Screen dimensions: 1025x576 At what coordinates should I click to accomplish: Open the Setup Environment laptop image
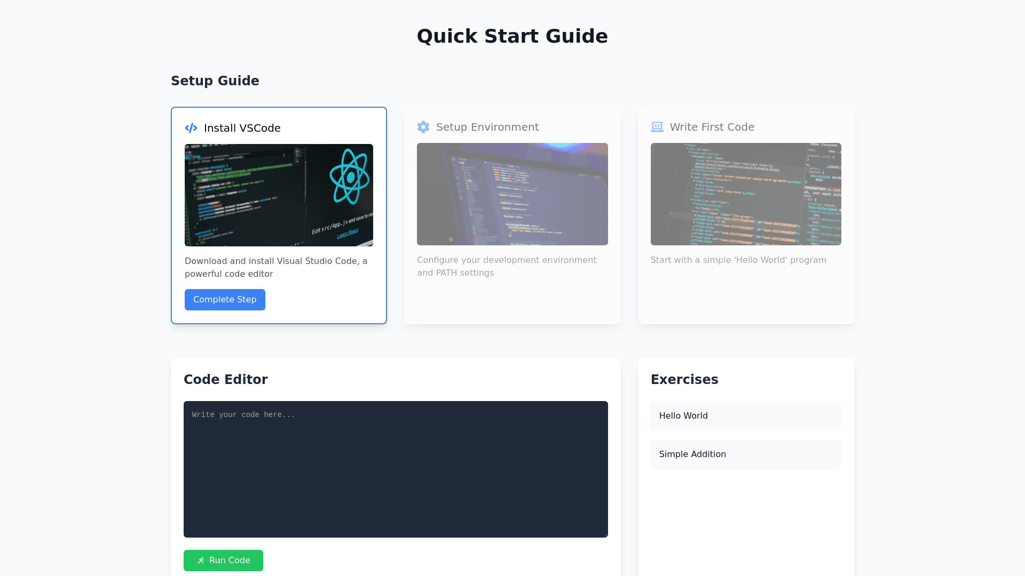(512, 194)
